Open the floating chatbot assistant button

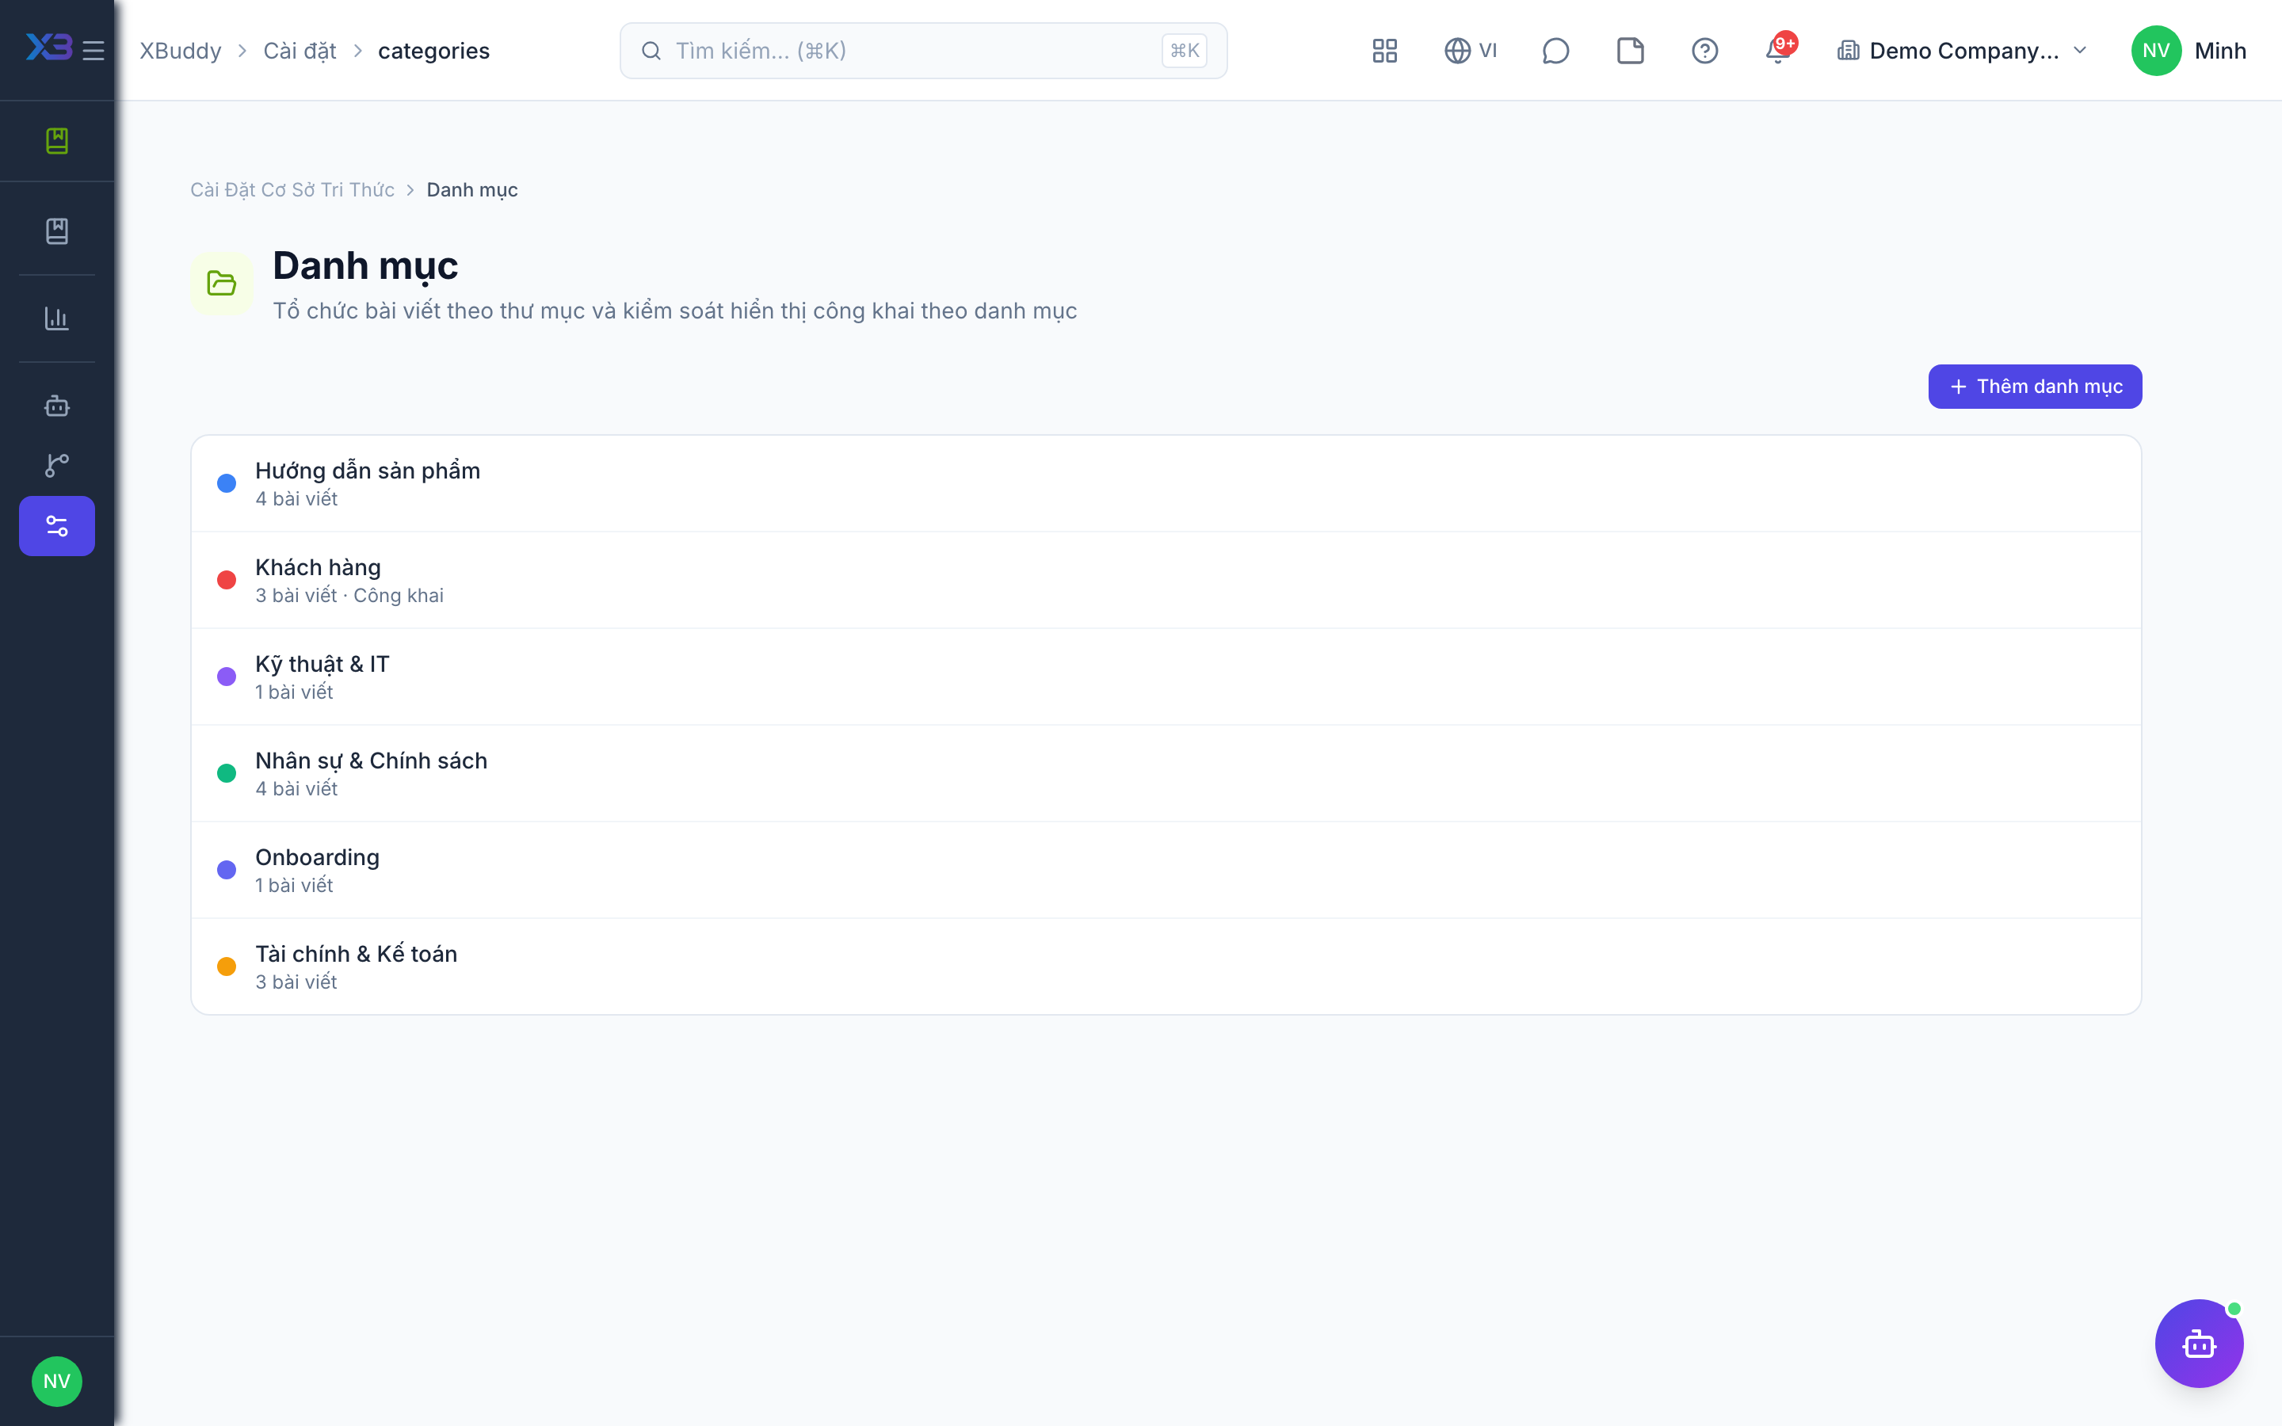click(x=2198, y=1342)
